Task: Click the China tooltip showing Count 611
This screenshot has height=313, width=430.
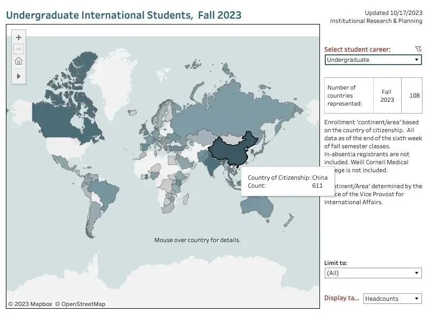Action: (287, 180)
